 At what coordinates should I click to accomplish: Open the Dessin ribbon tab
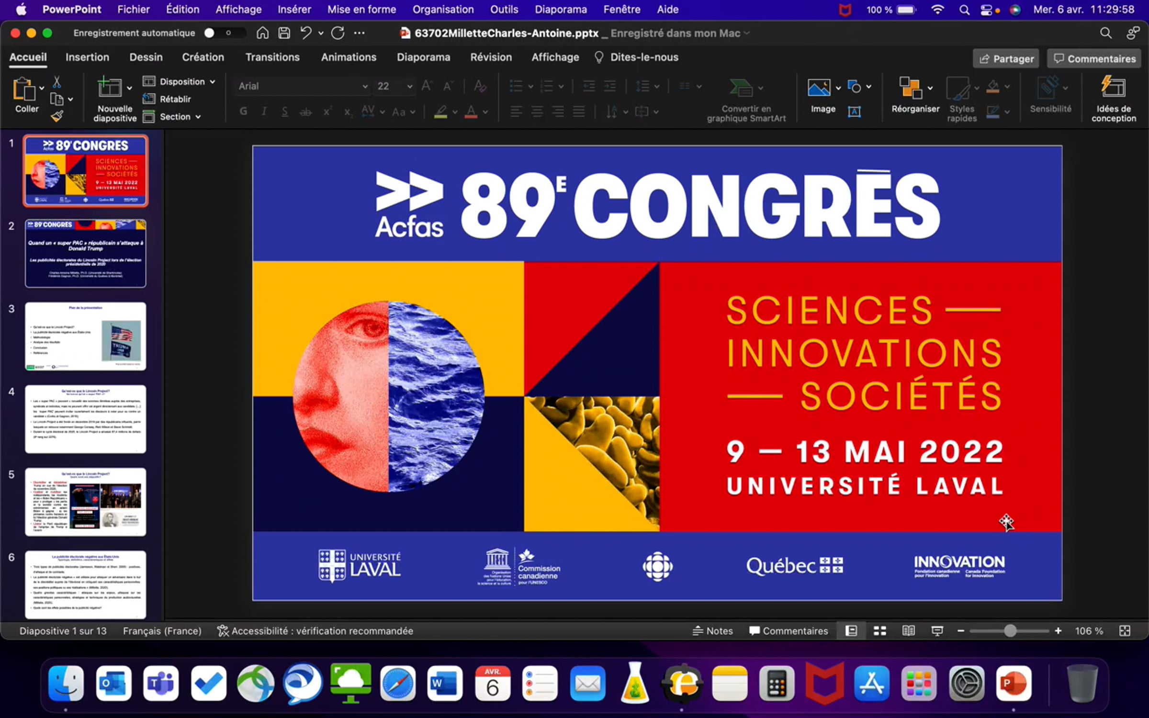(x=146, y=57)
